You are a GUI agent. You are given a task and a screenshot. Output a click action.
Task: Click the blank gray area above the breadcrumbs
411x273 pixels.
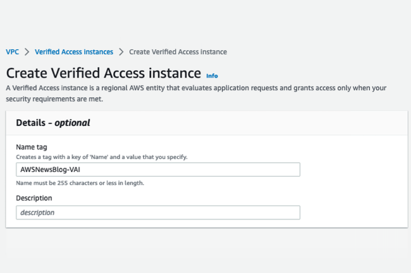point(205,22)
